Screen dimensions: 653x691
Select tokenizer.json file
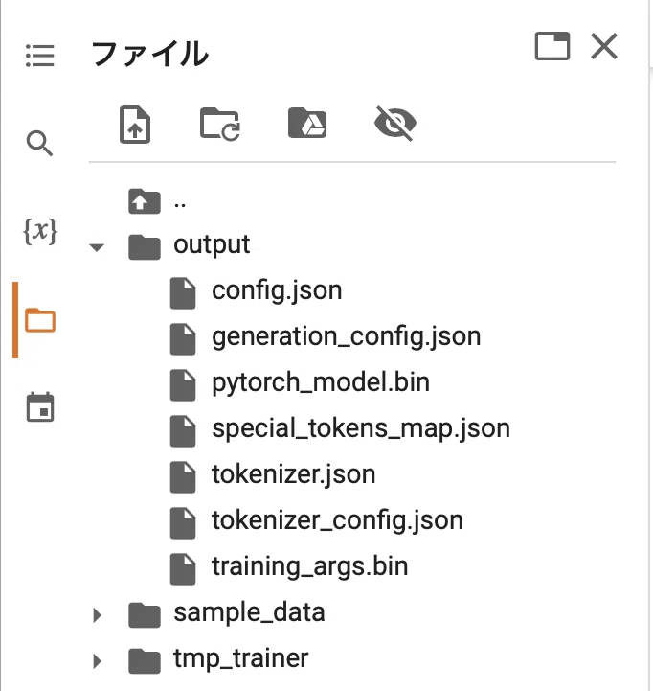pos(294,474)
